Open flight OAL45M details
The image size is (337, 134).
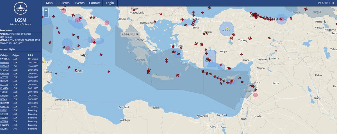click(x=5, y=73)
